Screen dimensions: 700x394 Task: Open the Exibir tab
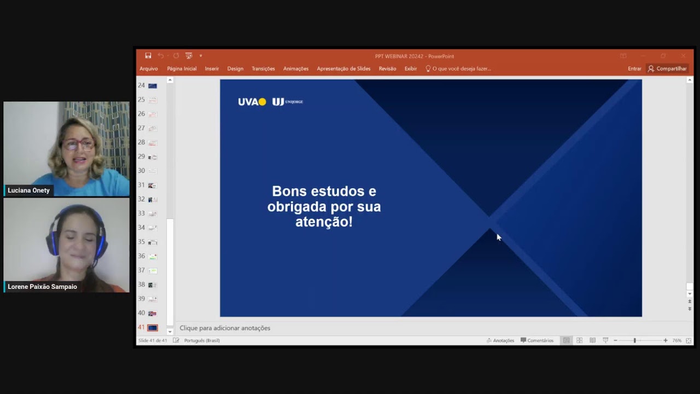click(411, 68)
